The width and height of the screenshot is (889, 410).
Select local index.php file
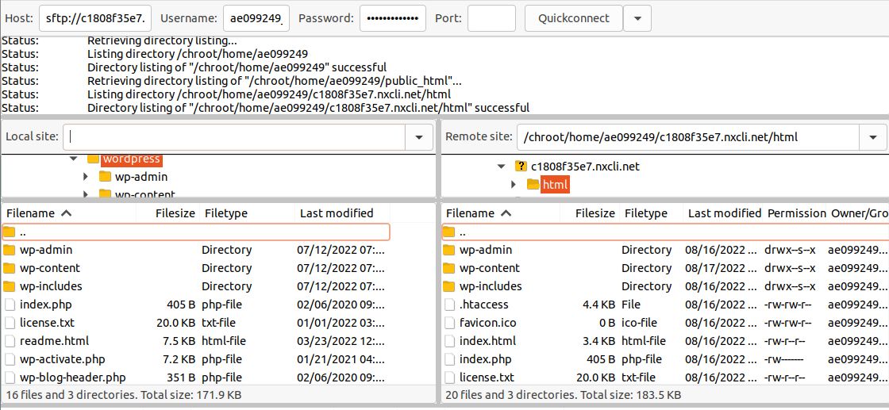[x=196, y=305]
